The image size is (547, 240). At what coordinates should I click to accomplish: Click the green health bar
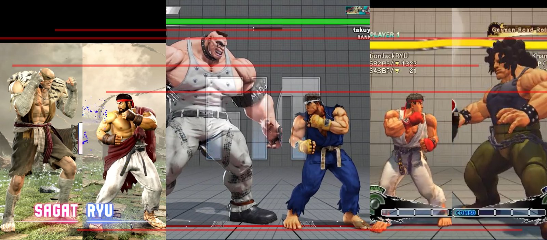click(x=267, y=22)
